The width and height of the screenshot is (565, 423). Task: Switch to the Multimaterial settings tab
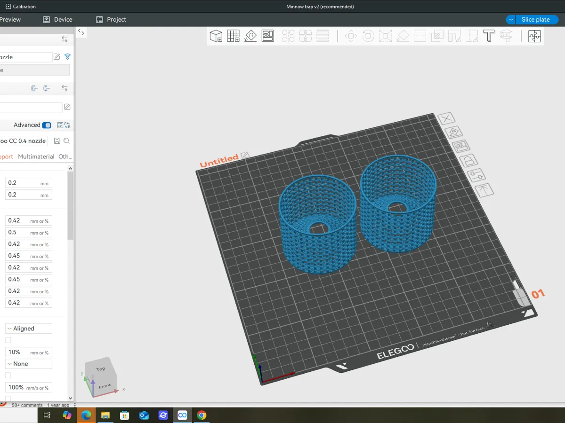[x=36, y=157]
